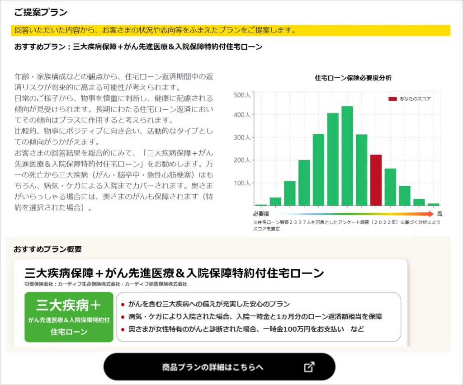Click the green 三大疾病＋ plan badge
Viewport: 463px width, 385px height.
(x=69, y=317)
